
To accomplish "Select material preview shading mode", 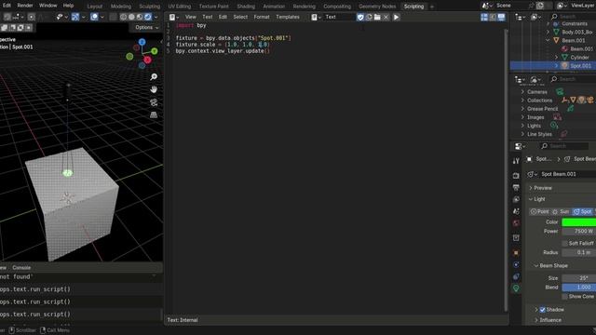I will (140, 17).
